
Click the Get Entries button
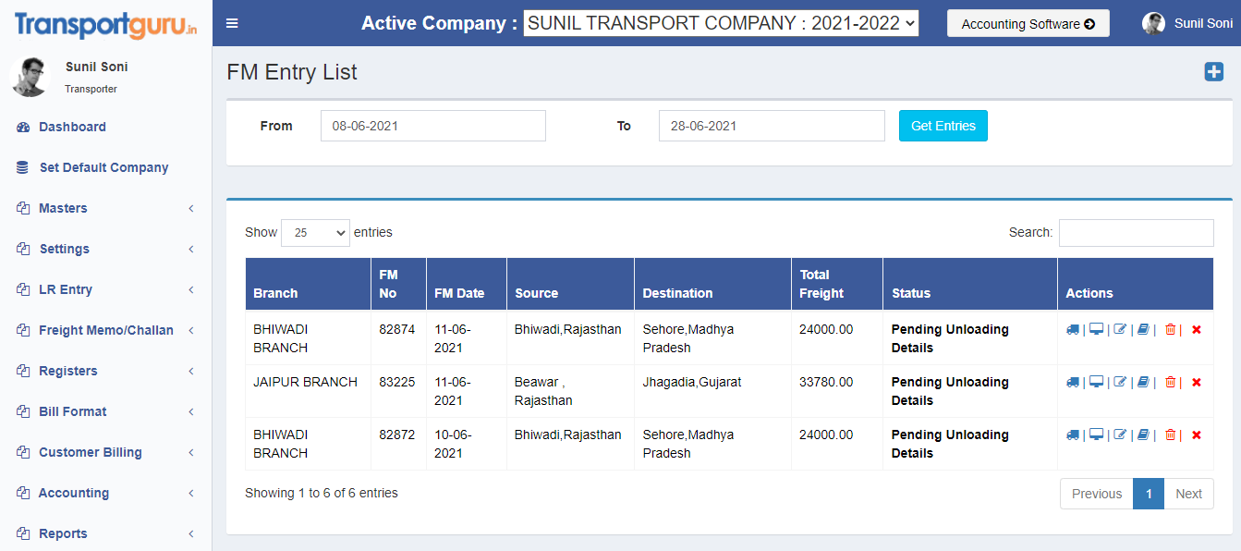[x=943, y=126]
